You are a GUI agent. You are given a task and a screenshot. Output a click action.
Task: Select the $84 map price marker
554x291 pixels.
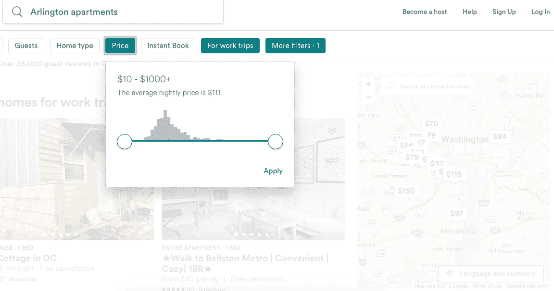point(500,137)
